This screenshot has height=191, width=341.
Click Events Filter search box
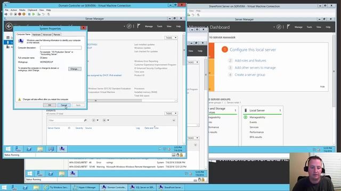point(68,120)
